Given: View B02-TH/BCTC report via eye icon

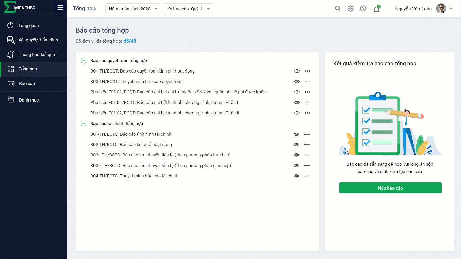Looking at the screenshot, I should click(x=296, y=145).
